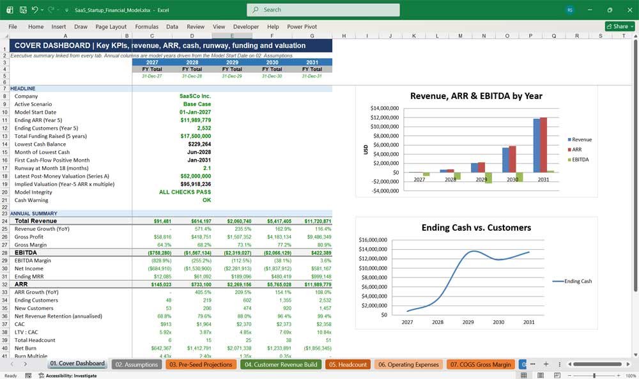
Task: Select the Total Revenue row label
Action: click(35, 221)
